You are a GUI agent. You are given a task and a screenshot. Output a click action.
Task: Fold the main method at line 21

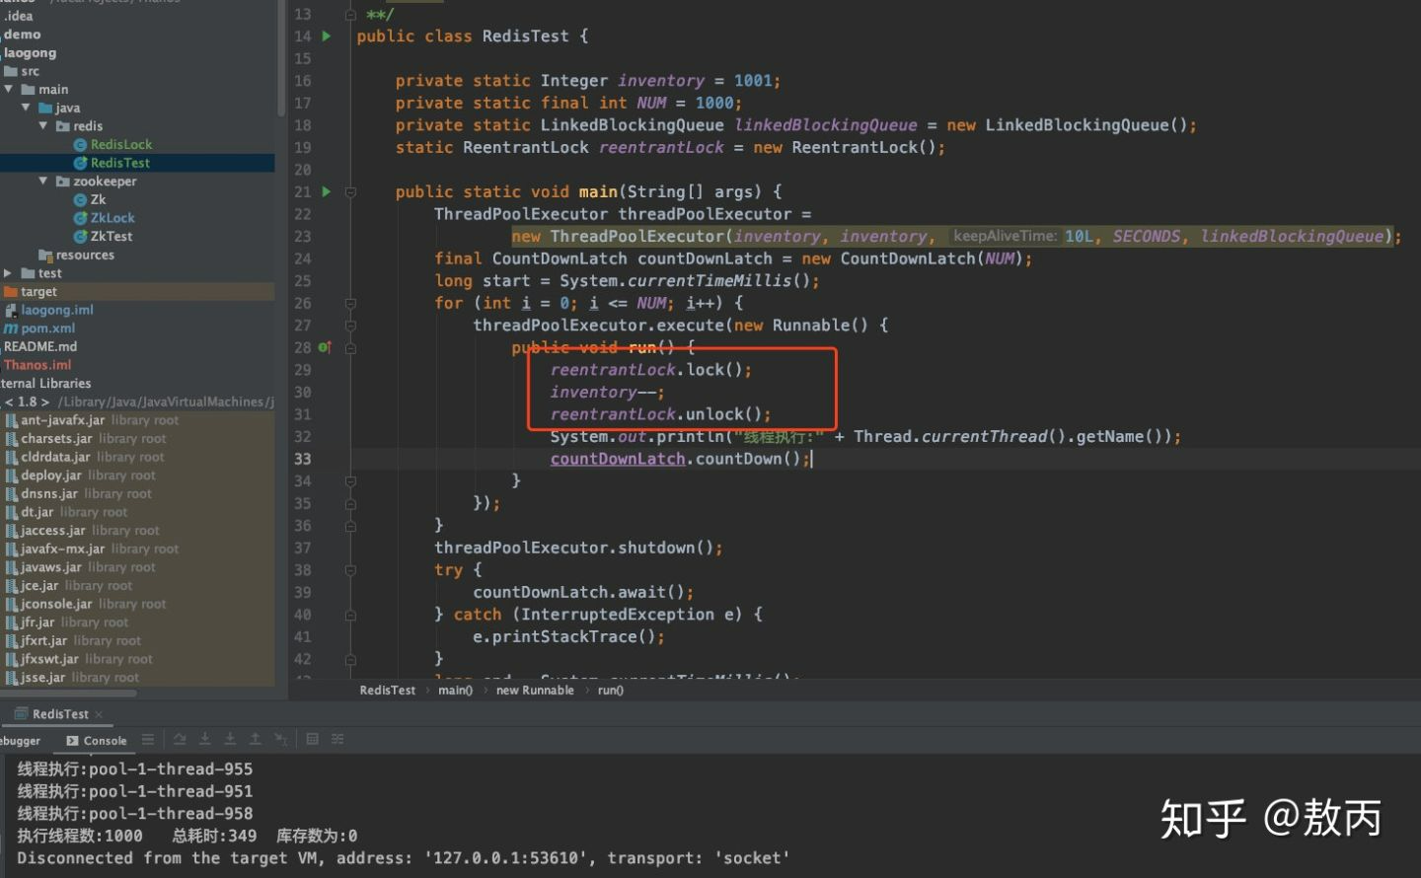click(350, 192)
